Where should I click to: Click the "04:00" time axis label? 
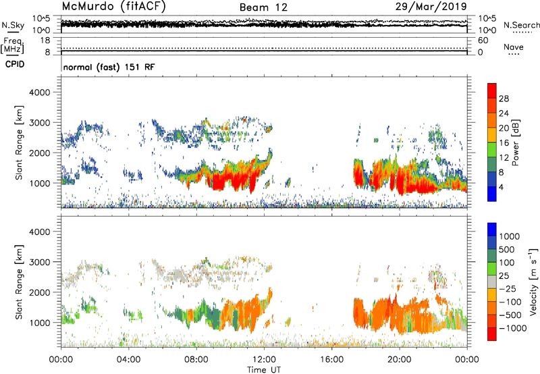[128, 360]
